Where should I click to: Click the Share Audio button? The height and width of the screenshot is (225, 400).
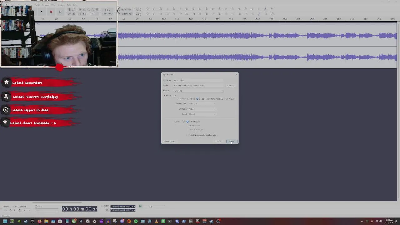point(127,10)
